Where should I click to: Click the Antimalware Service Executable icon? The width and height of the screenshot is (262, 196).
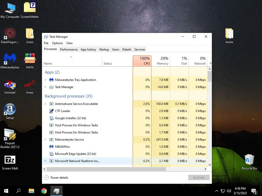tap(51, 104)
